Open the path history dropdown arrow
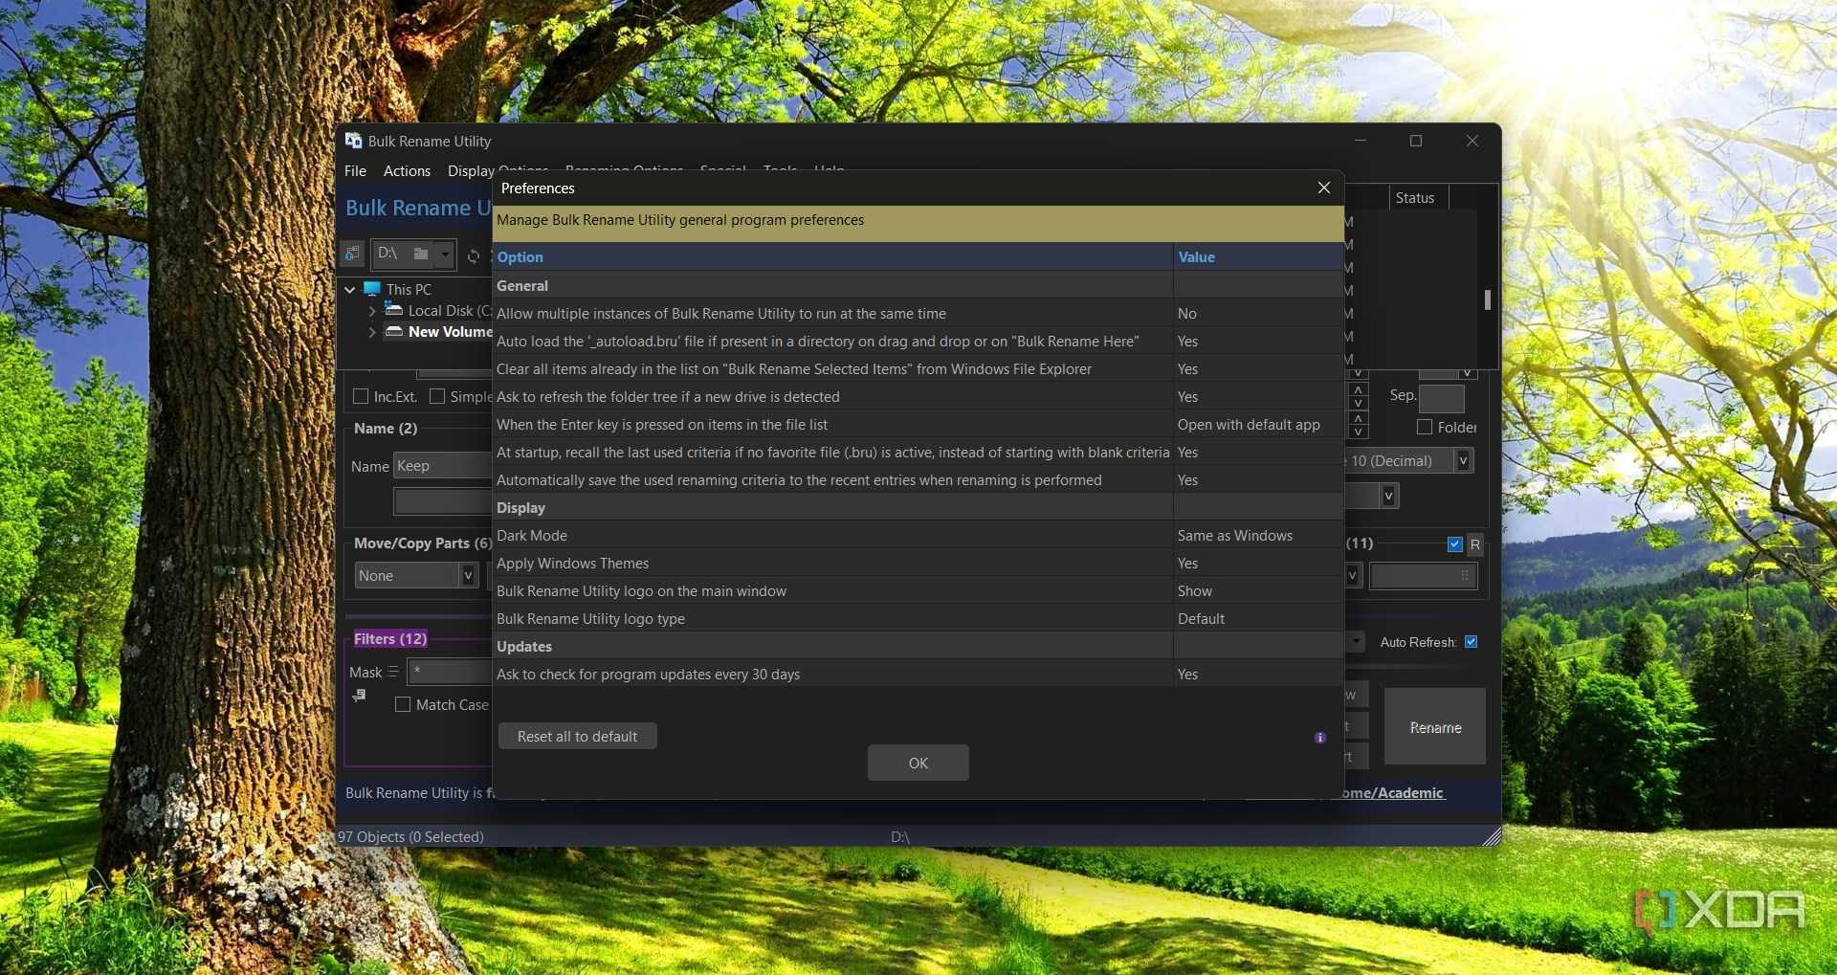Screen dimensions: 1837x975 445,254
